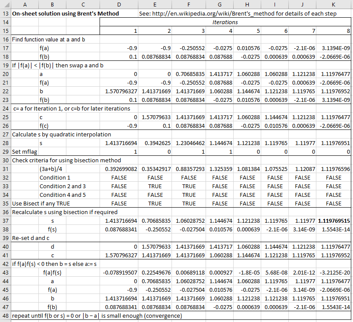The height and width of the screenshot is (322, 353).
Task: Select row 48 by clicking its row number
Action: (x=5, y=316)
